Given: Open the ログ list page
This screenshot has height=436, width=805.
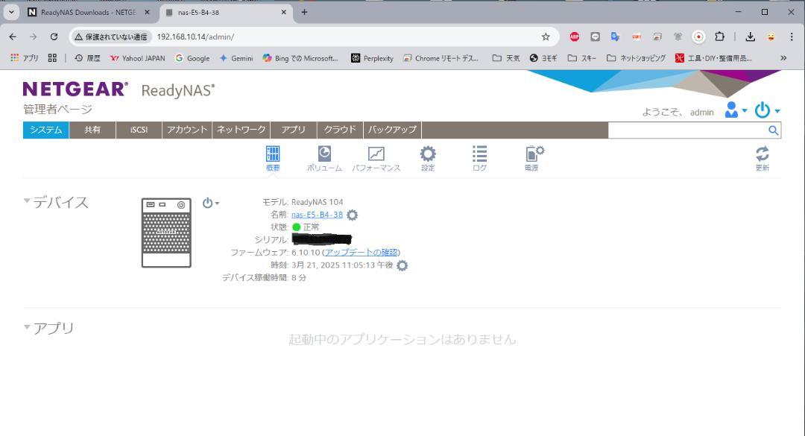Looking at the screenshot, I should coord(479,158).
